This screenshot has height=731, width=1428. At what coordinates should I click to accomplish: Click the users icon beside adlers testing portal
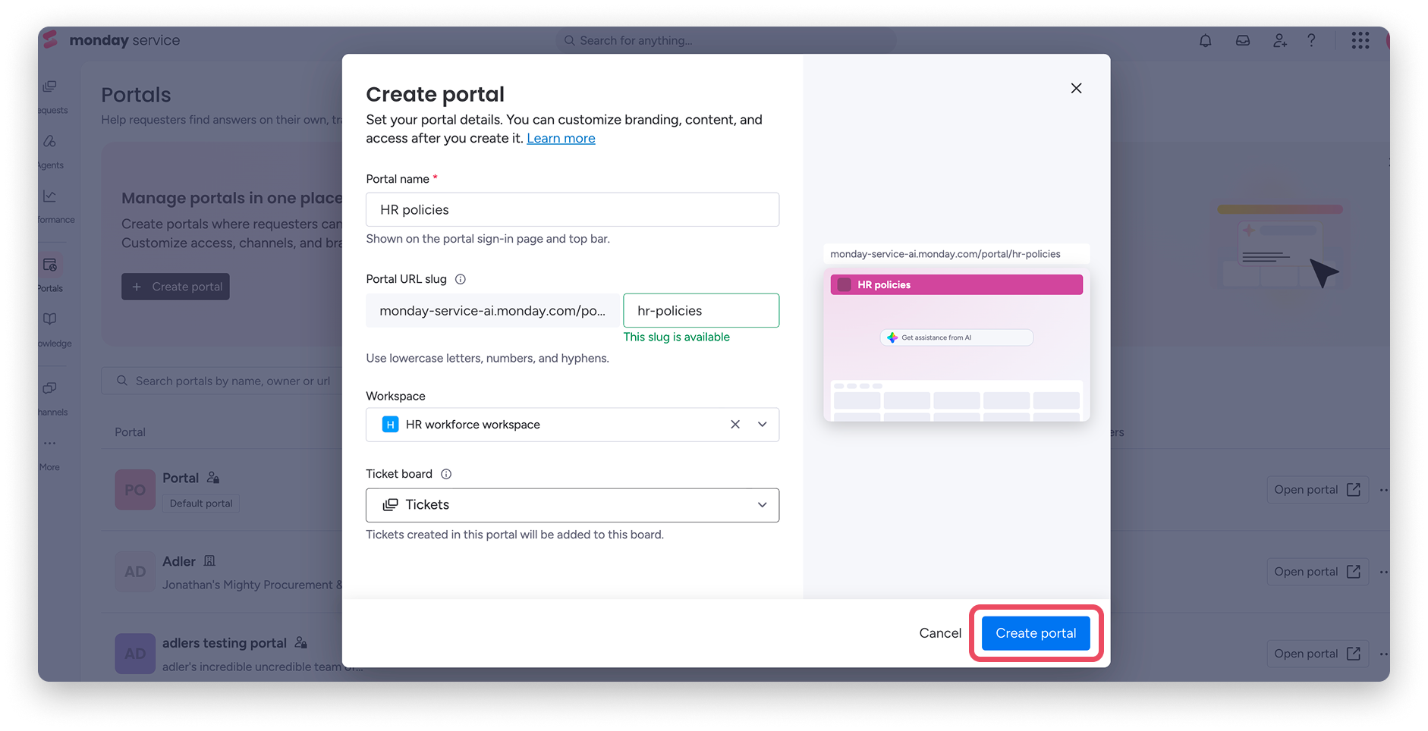pyautogui.click(x=301, y=643)
